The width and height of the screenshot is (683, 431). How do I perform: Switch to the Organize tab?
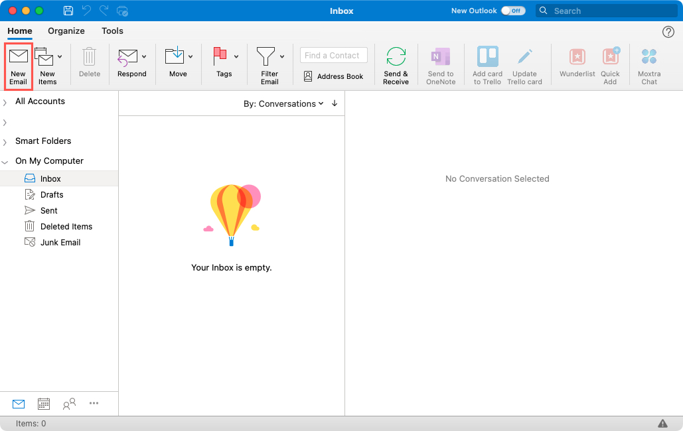tap(66, 31)
